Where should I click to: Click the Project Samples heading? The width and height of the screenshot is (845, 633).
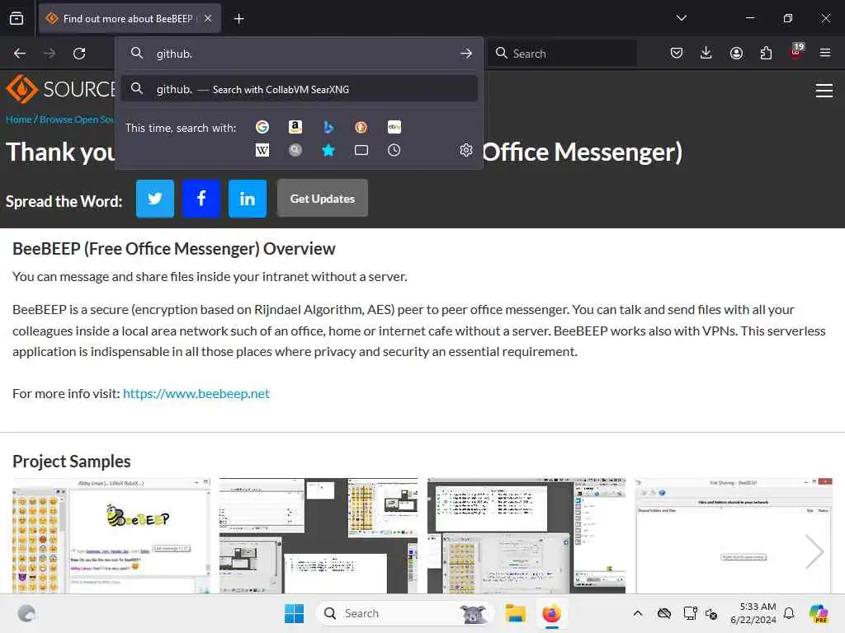(72, 462)
